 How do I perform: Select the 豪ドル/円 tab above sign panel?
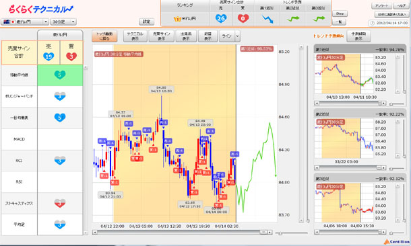pos(60,35)
